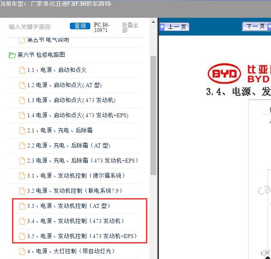Open 4、电源、大灯控制（带自动灯光）
This screenshot has width=271, height=259.
coord(71,251)
